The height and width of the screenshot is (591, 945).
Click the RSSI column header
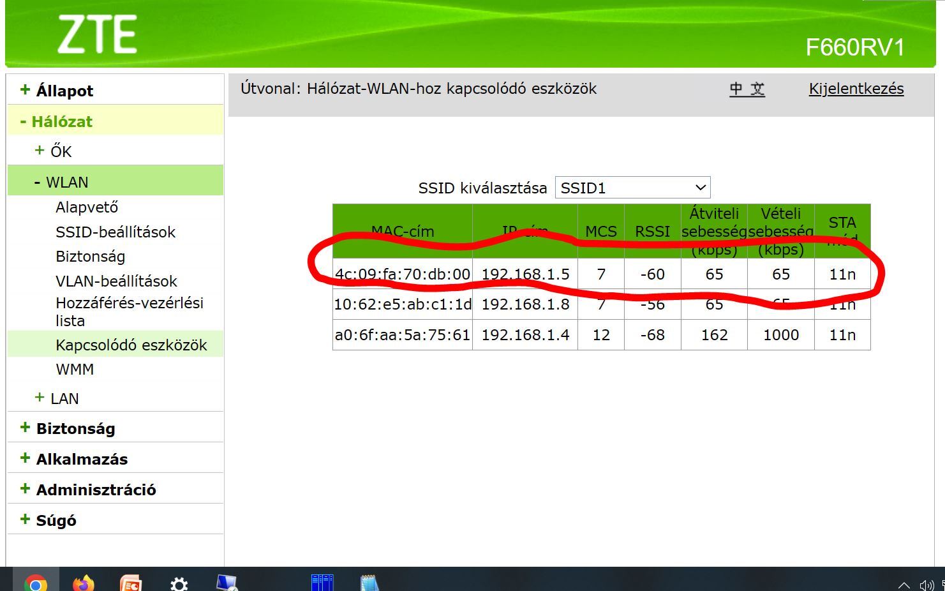tap(653, 232)
